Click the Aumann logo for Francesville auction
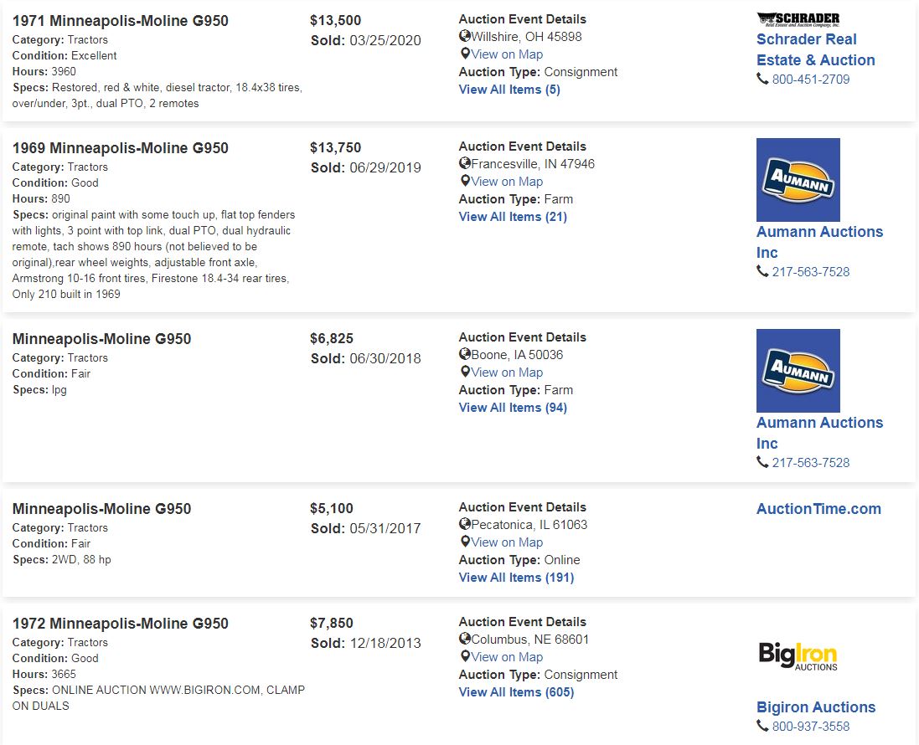The width and height of the screenshot is (919, 745). click(x=798, y=180)
